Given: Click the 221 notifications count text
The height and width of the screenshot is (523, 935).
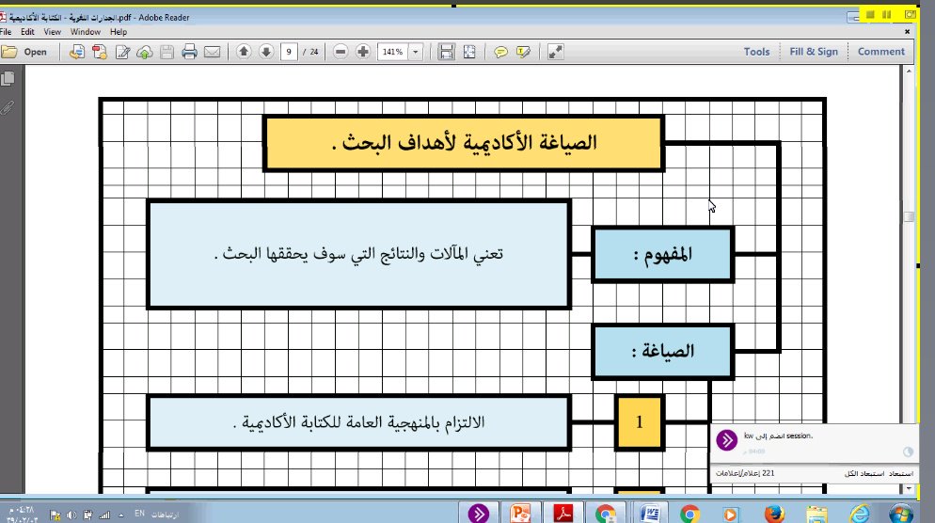Looking at the screenshot, I should click(x=745, y=473).
